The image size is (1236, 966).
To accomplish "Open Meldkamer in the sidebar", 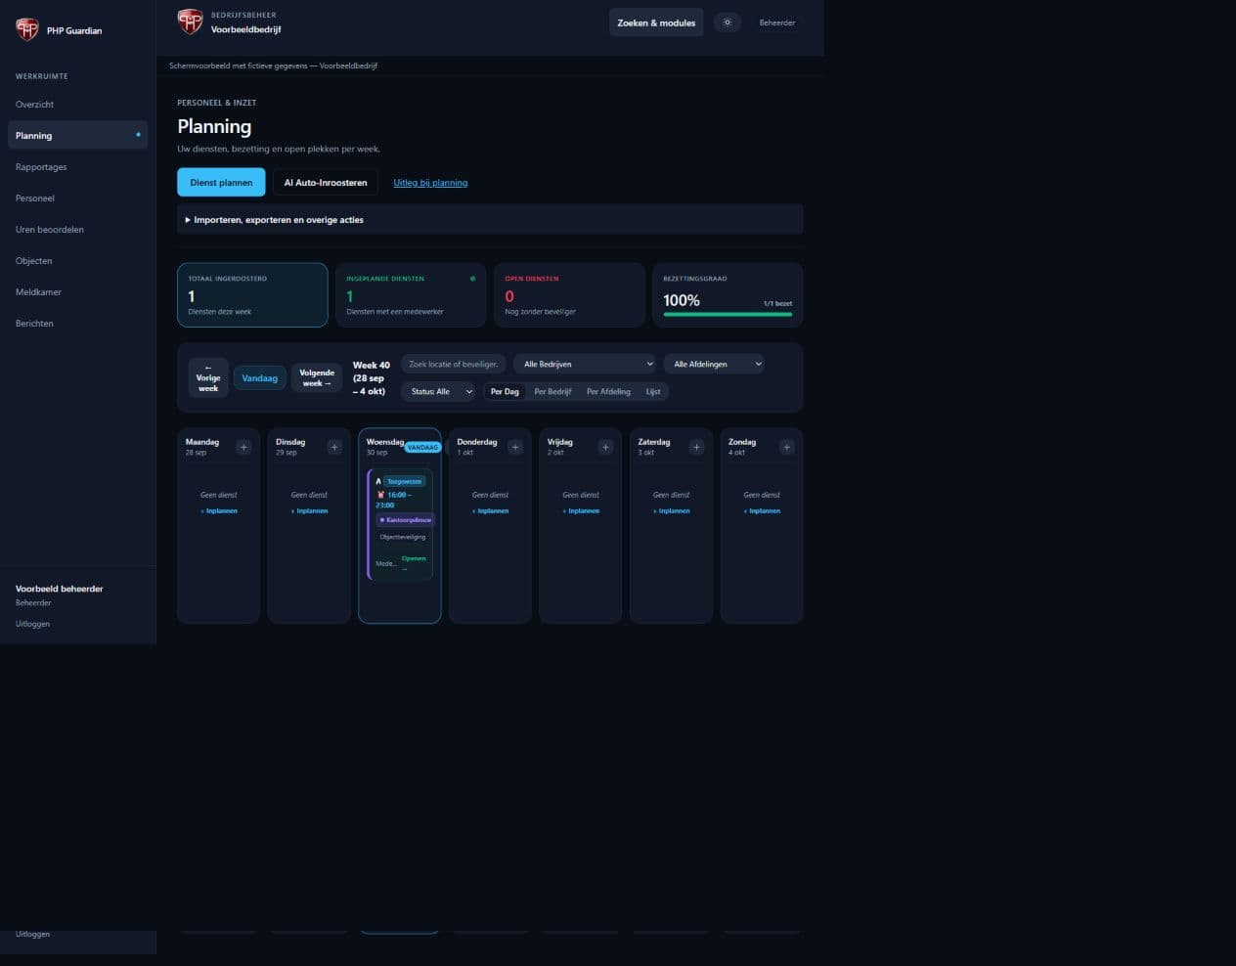I will [77, 292].
